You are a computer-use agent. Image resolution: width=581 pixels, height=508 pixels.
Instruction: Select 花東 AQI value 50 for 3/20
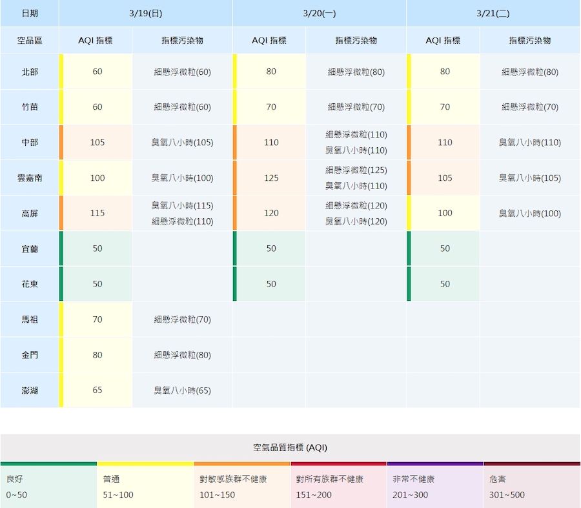point(271,284)
